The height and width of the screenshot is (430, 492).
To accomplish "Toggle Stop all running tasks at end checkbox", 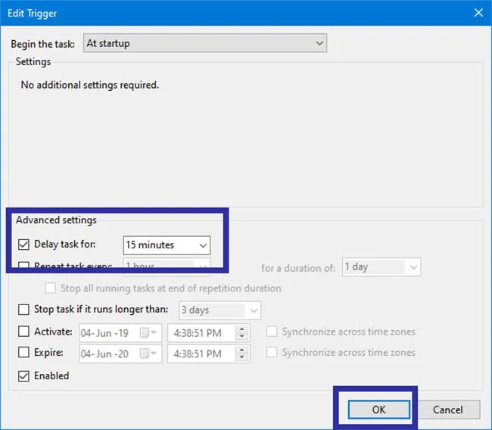I will click(50, 288).
